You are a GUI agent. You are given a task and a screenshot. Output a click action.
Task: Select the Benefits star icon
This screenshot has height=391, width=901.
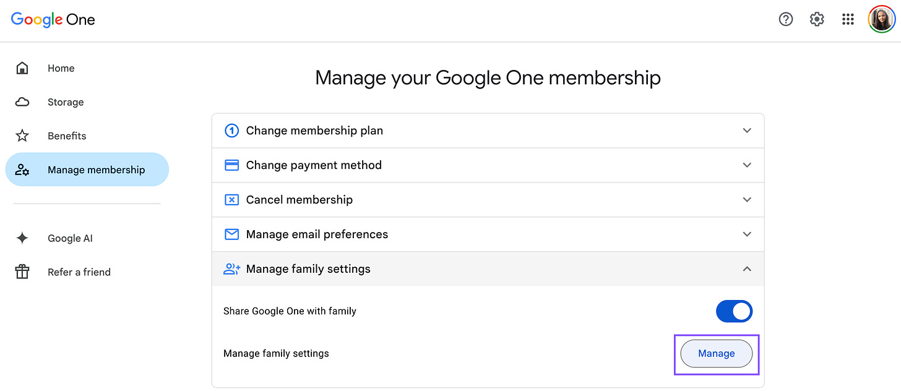pyautogui.click(x=22, y=135)
